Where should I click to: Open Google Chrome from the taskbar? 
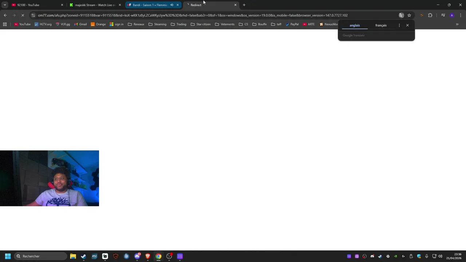(x=158, y=256)
